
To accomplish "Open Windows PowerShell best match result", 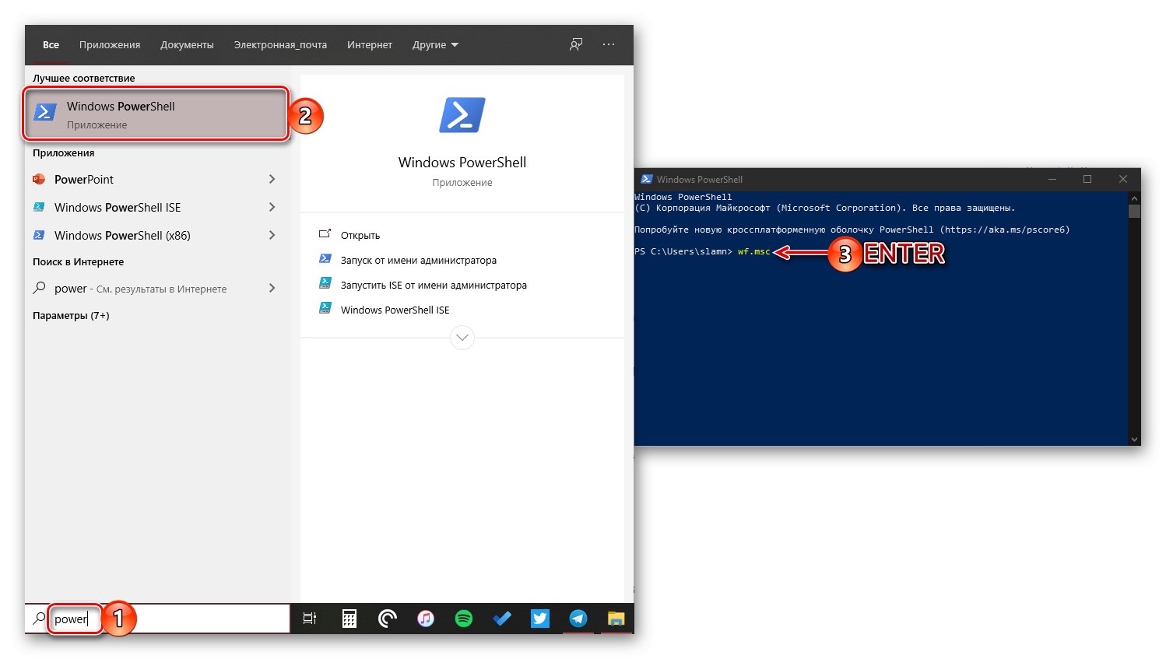I will point(156,114).
